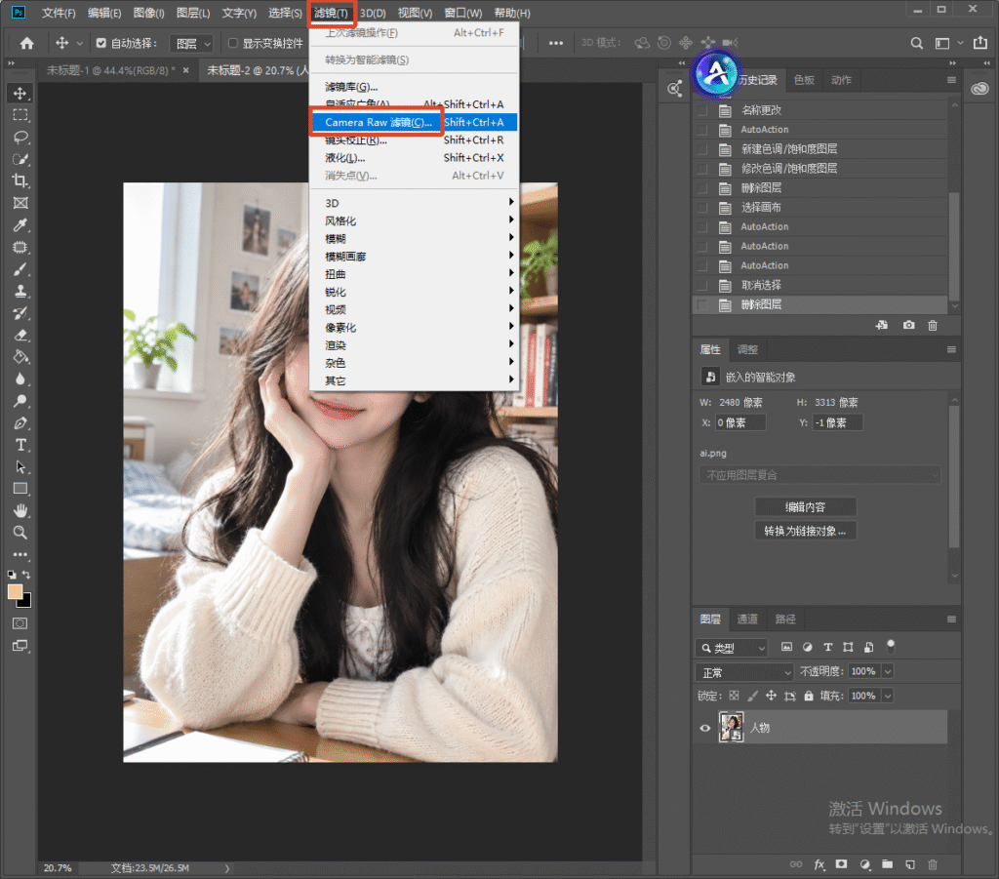Toggle visibility of 人物 layer
999x879 pixels.
pyautogui.click(x=704, y=728)
